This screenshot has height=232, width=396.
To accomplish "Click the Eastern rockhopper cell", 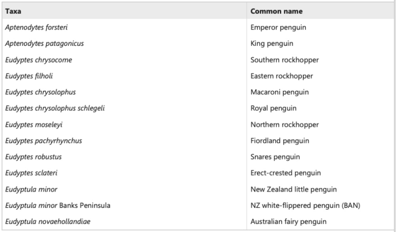I will point(282,76).
